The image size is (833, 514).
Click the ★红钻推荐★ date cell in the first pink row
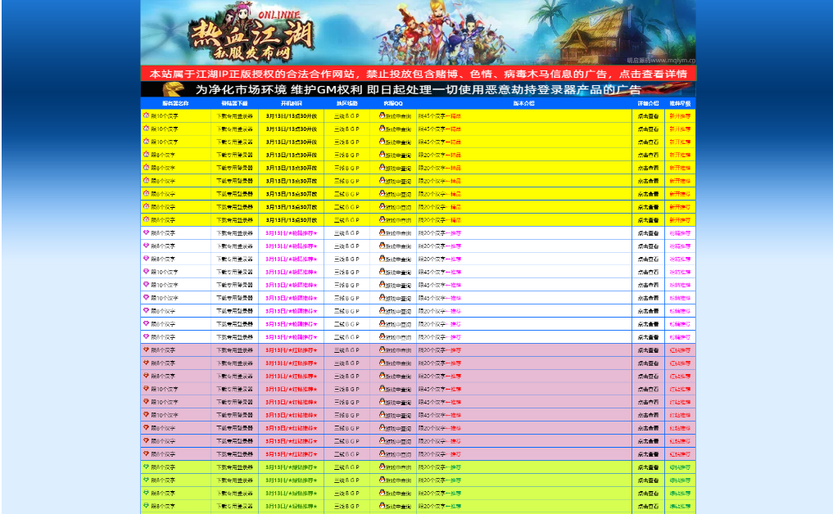[291, 350]
